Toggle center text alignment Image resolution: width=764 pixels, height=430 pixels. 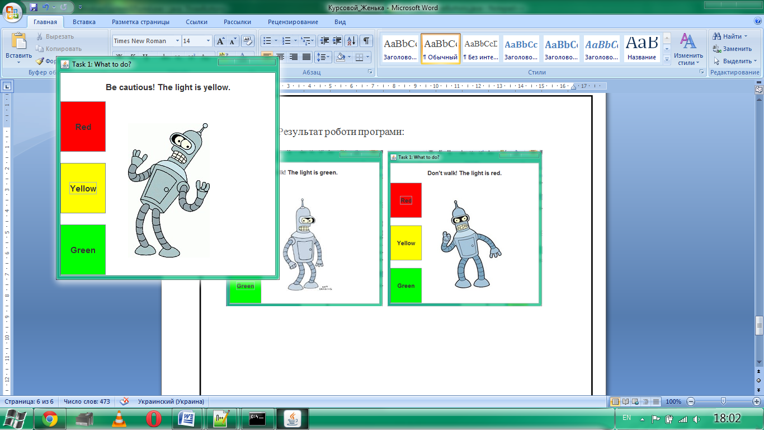280,57
